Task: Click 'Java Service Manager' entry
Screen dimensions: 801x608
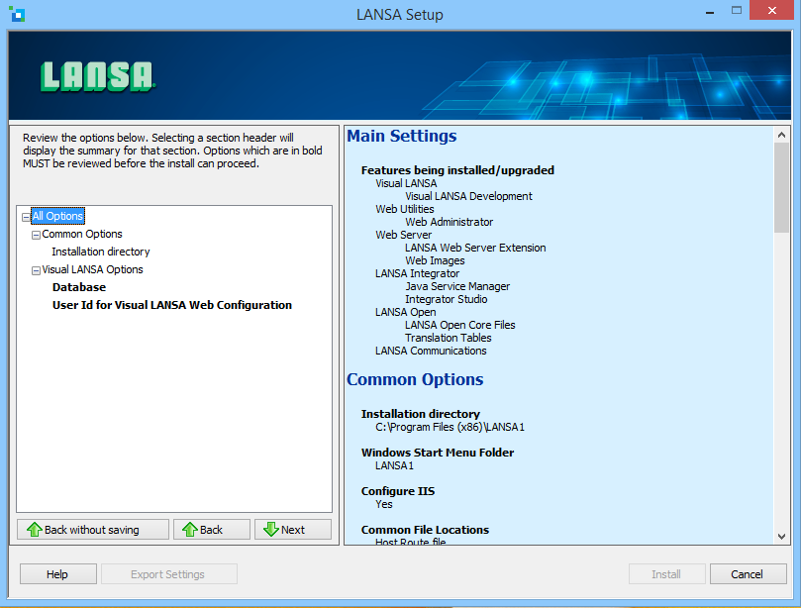Action: [457, 286]
